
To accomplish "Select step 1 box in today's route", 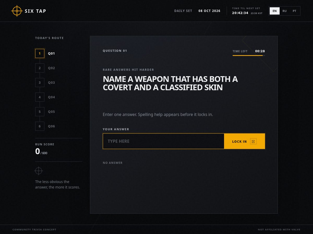I will (x=40, y=53).
